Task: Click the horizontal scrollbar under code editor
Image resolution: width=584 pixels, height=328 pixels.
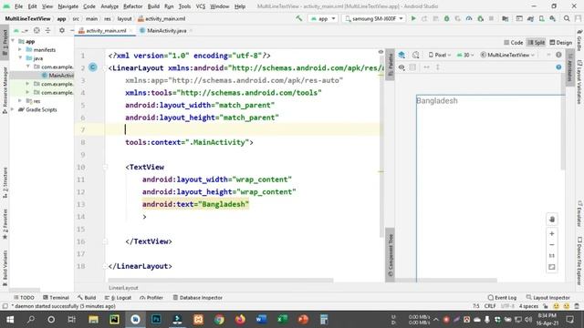Action: click(221, 280)
